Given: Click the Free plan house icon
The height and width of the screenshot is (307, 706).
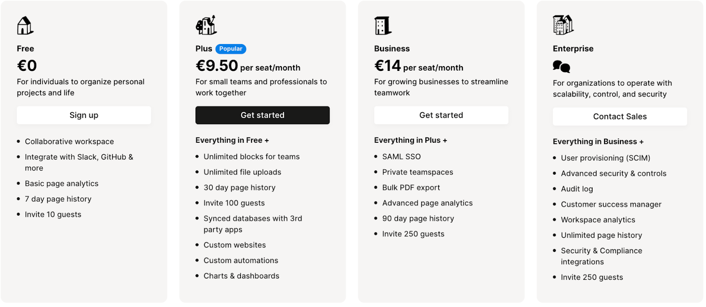Looking at the screenshot, I should click(x=25, y=26).
